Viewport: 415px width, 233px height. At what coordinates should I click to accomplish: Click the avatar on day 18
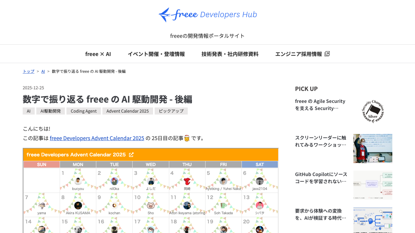[x=187, y=229]
